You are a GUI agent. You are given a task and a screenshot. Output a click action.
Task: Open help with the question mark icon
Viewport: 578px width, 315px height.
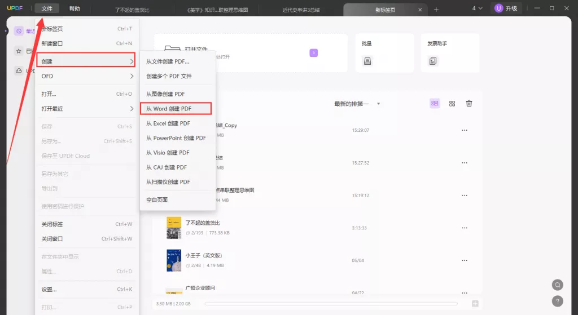click(x=557, y=301)
